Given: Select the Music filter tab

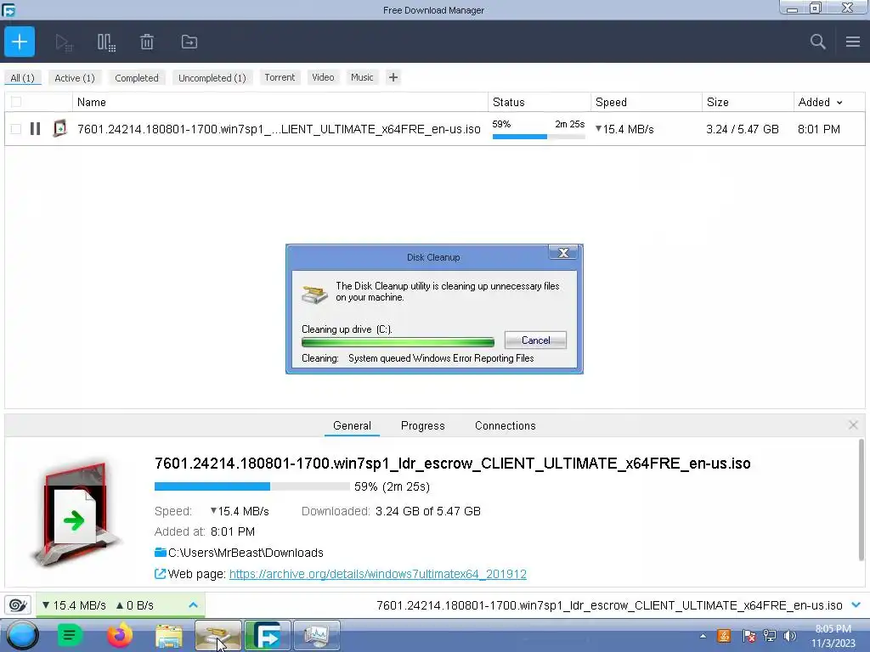Looking at the screenshot, I should pyautogui.click(x=362, y=77).
